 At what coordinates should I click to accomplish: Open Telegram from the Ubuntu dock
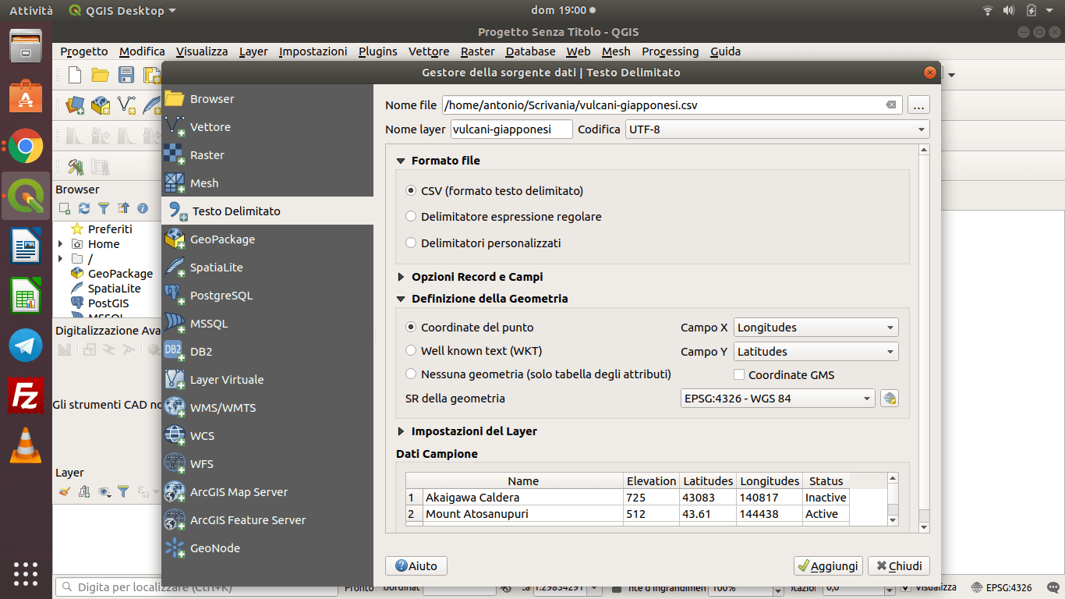click(26, 345)
